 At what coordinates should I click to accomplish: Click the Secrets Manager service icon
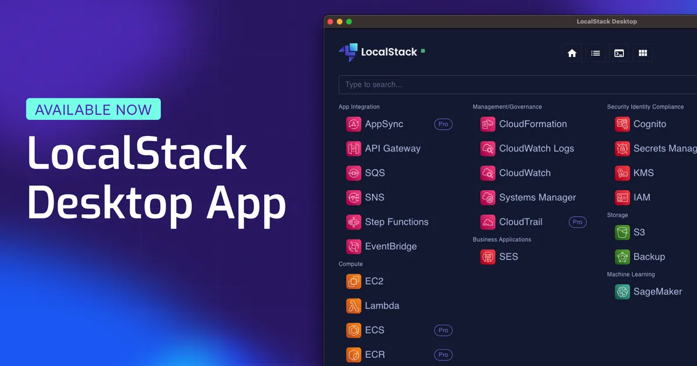[622, 149]
